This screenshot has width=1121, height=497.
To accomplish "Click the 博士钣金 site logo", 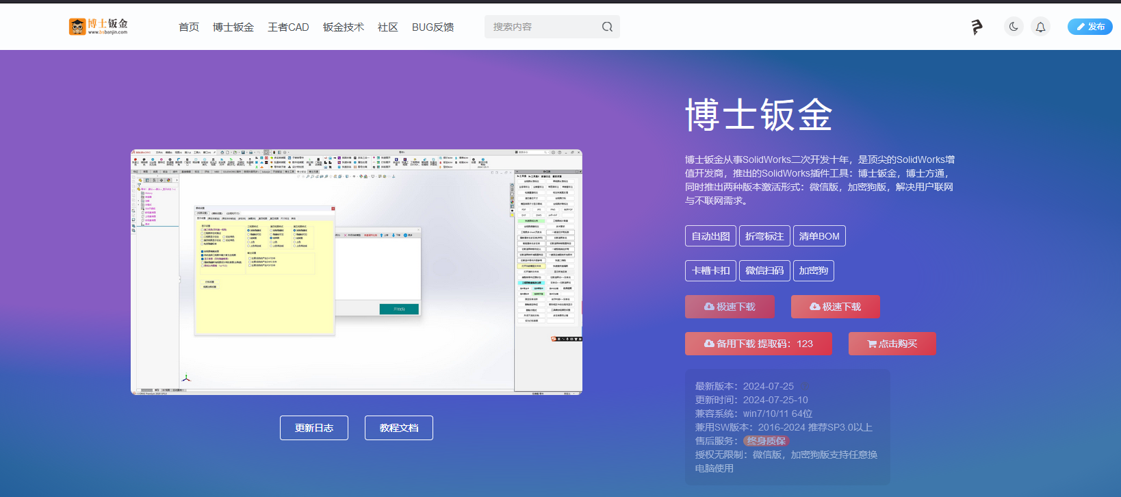I will [x=98, y=27].
